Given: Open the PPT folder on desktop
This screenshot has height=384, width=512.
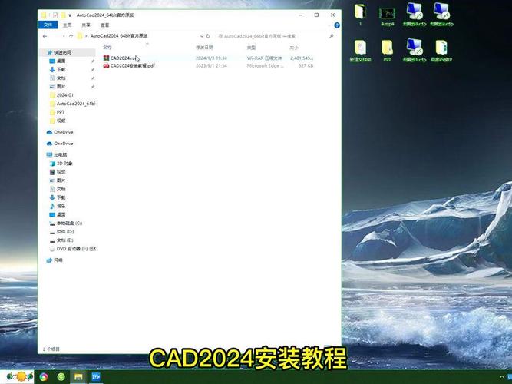Looking at the screenshot, I should [388, 51].
